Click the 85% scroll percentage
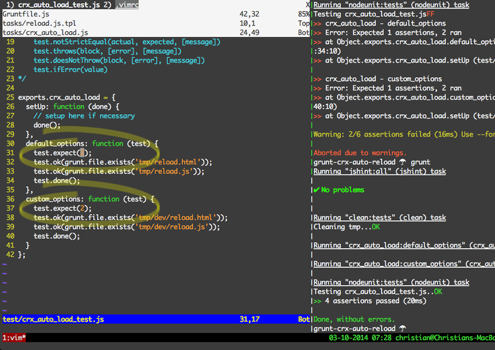495x350 pixels. (x=304, y=14)
